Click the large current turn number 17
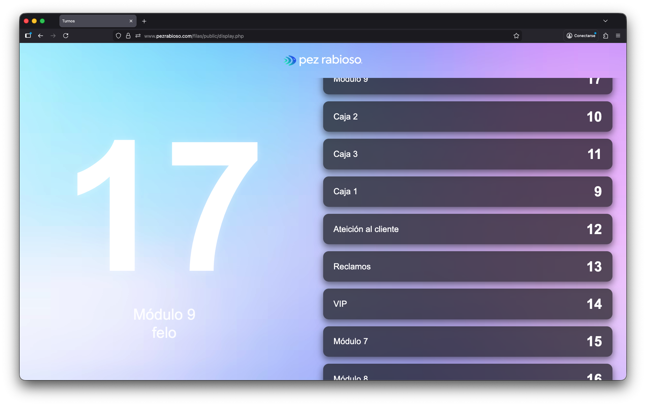The width and height of the screenshot is (646, 406). pos(167,206)
